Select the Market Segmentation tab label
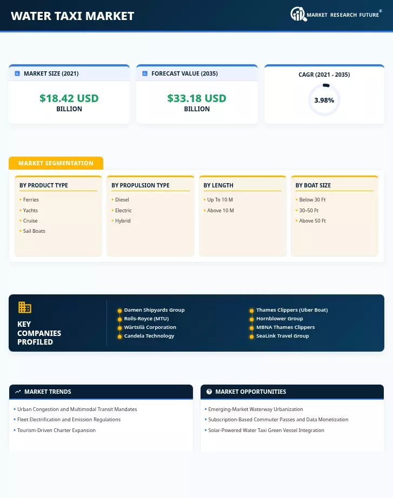 point(56,163)
